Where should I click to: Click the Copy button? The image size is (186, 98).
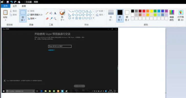click(13, 15)
